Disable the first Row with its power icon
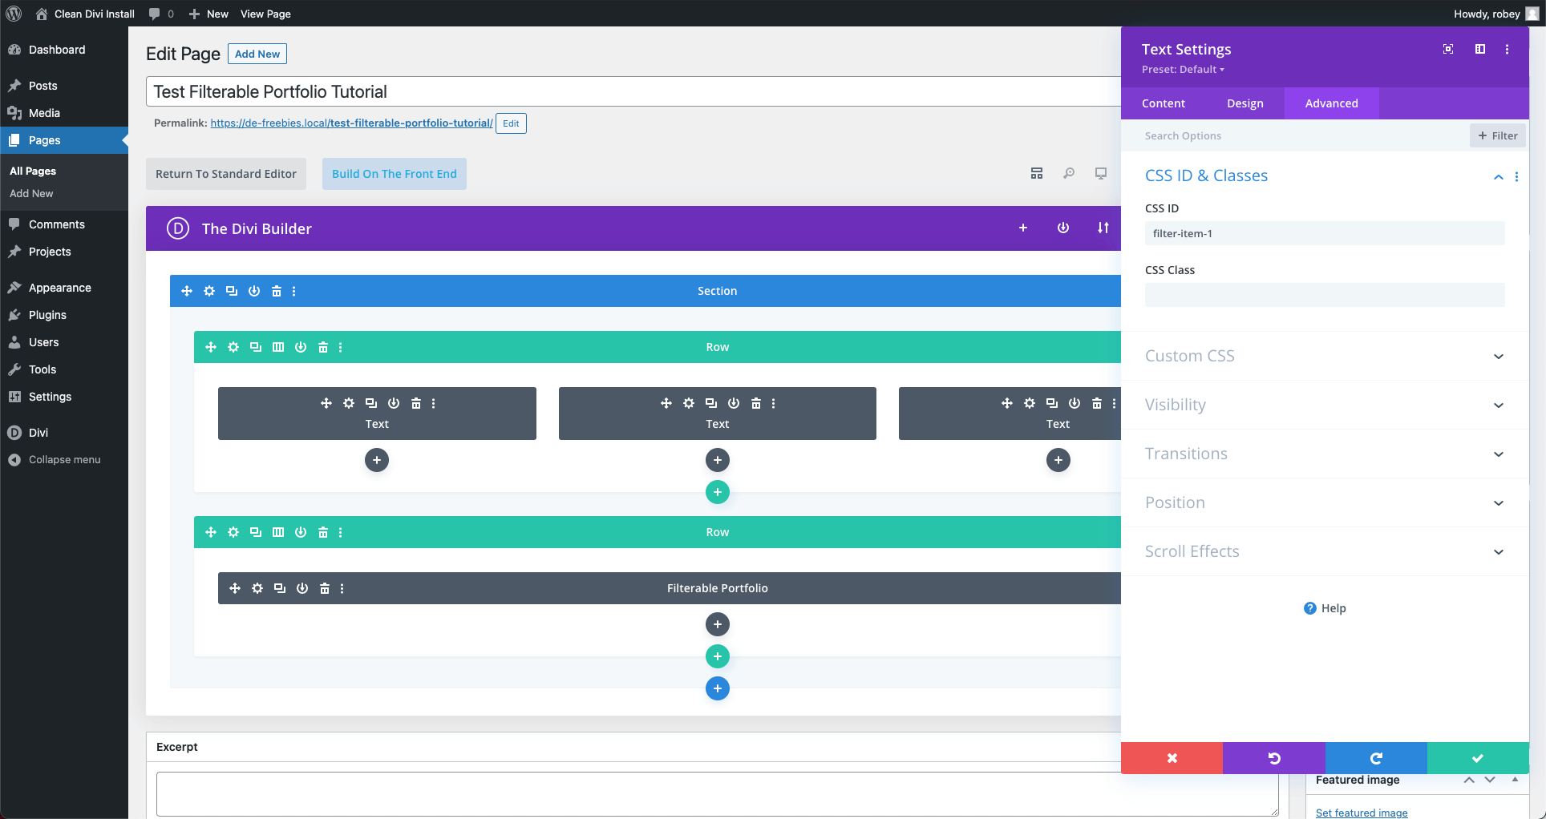The image size is (1546, 819). (x=301, y=347)
